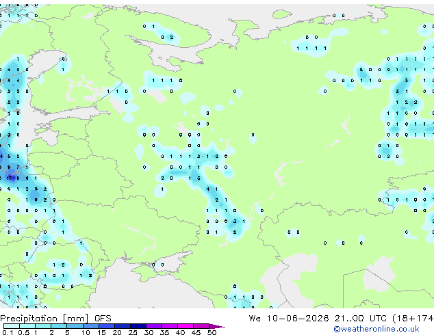The height and width of the screenshot is (335, 434).
Task: Pick the legend swatch between 2 and 5
Action: coord(59,326)
